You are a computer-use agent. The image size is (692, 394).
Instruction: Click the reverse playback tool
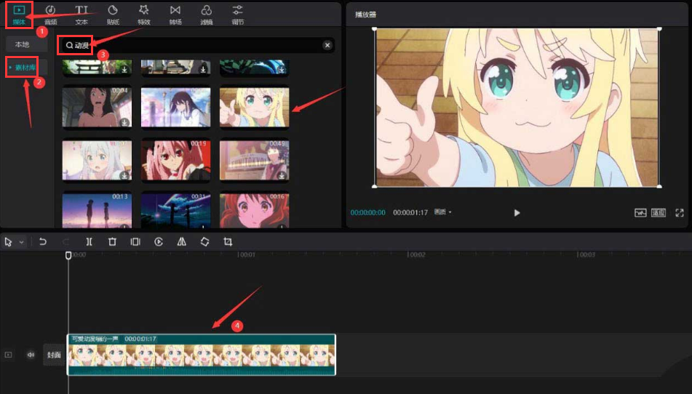[x=159, y=241]
